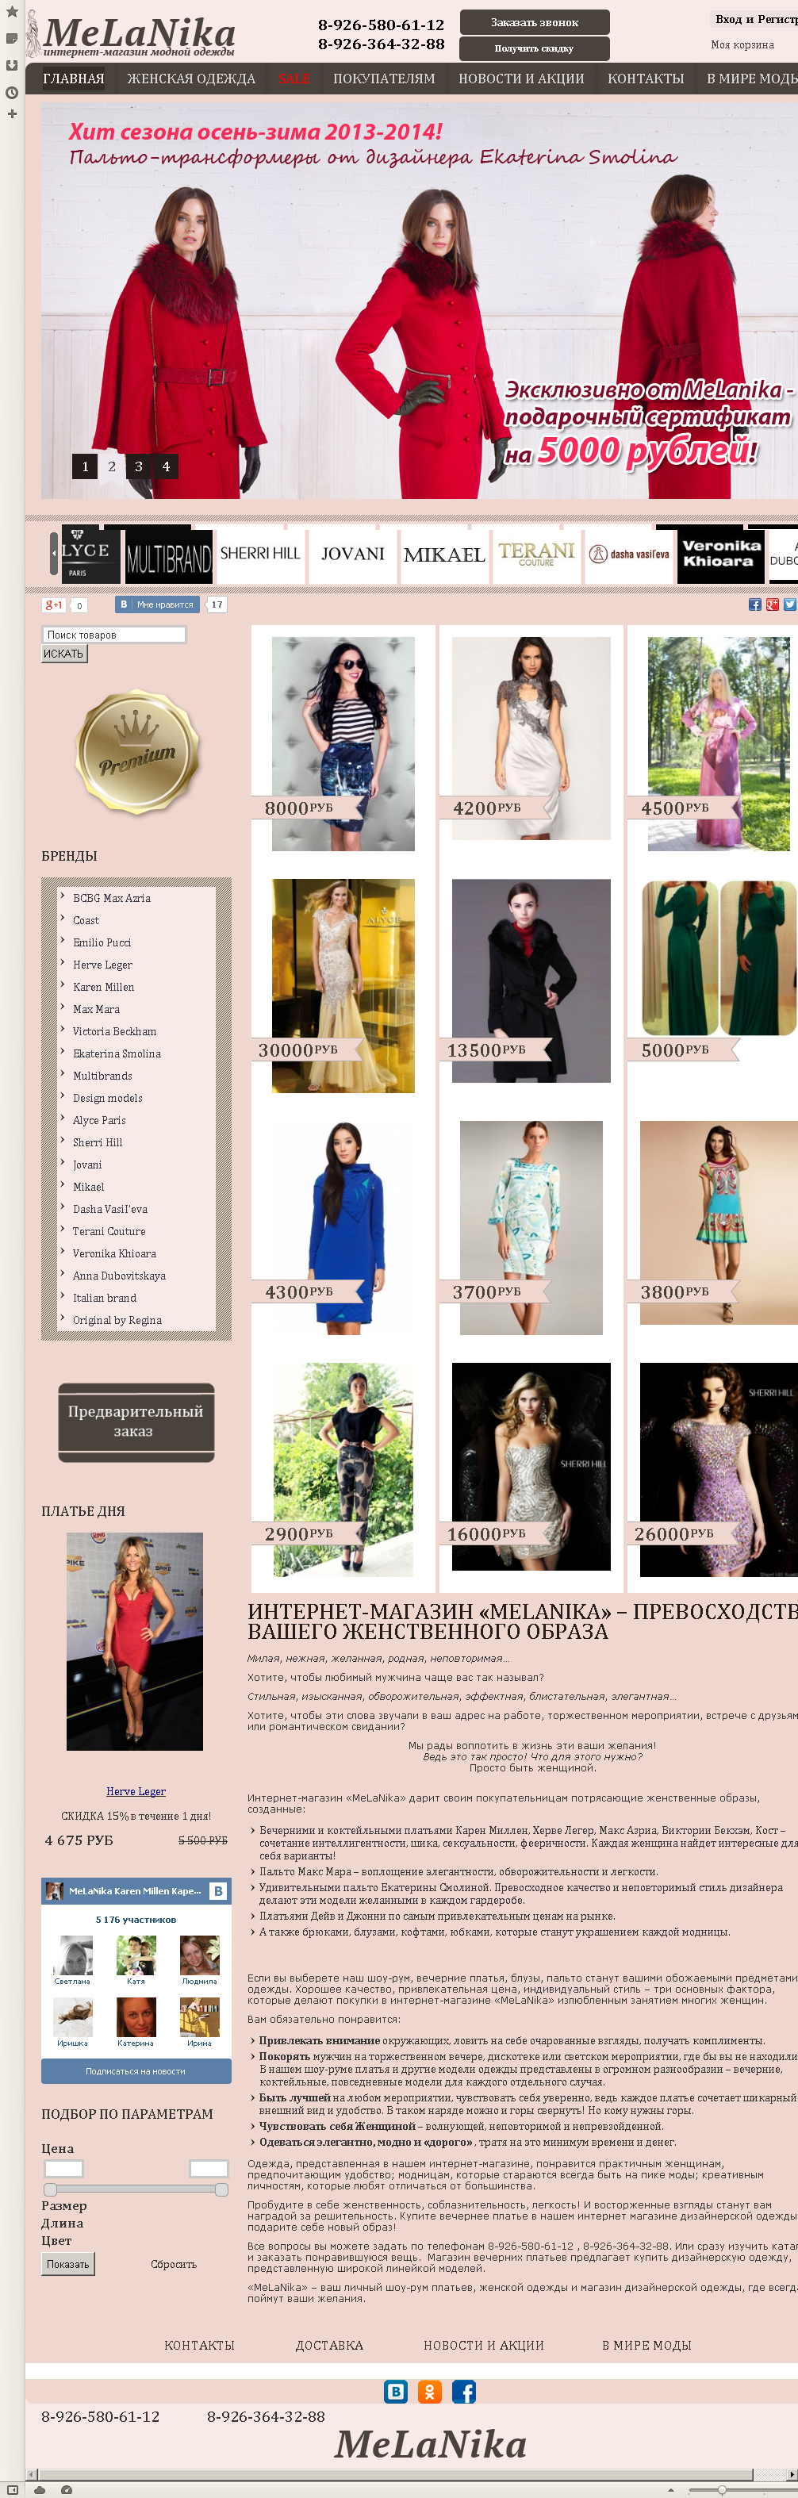Select the MULTIBRAND logo in carousel
Screen dimensions: 798x2498
tap(169, 555)
